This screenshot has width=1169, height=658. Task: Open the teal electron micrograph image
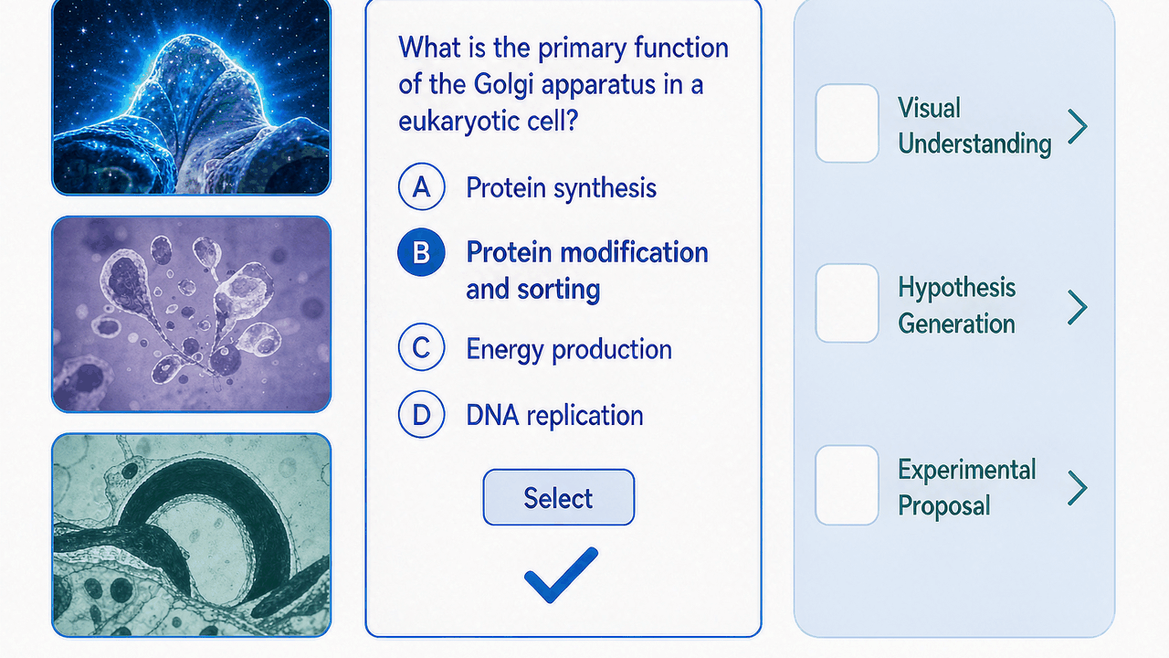[x=191, y=535]
